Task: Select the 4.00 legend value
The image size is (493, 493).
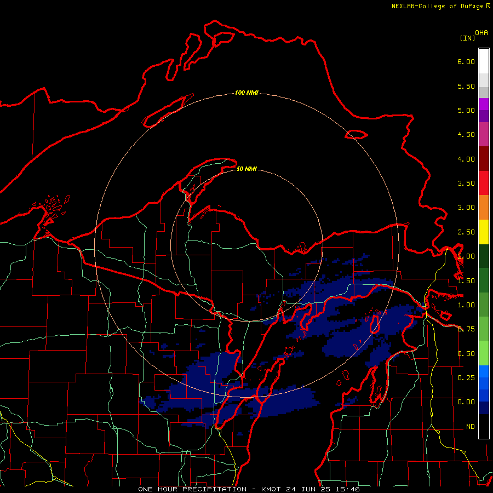Action: pos(466,159)
